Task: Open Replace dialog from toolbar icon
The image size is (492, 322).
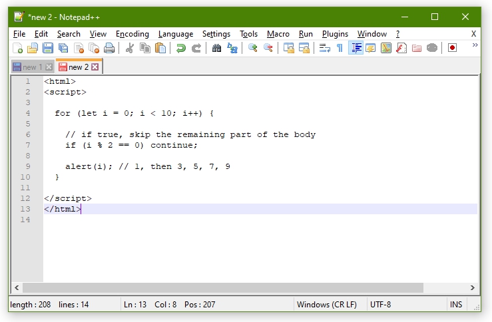Action: (232, 48)
